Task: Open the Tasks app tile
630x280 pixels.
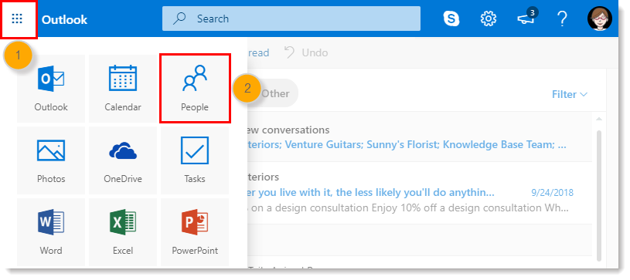Action: coord(195,160)
